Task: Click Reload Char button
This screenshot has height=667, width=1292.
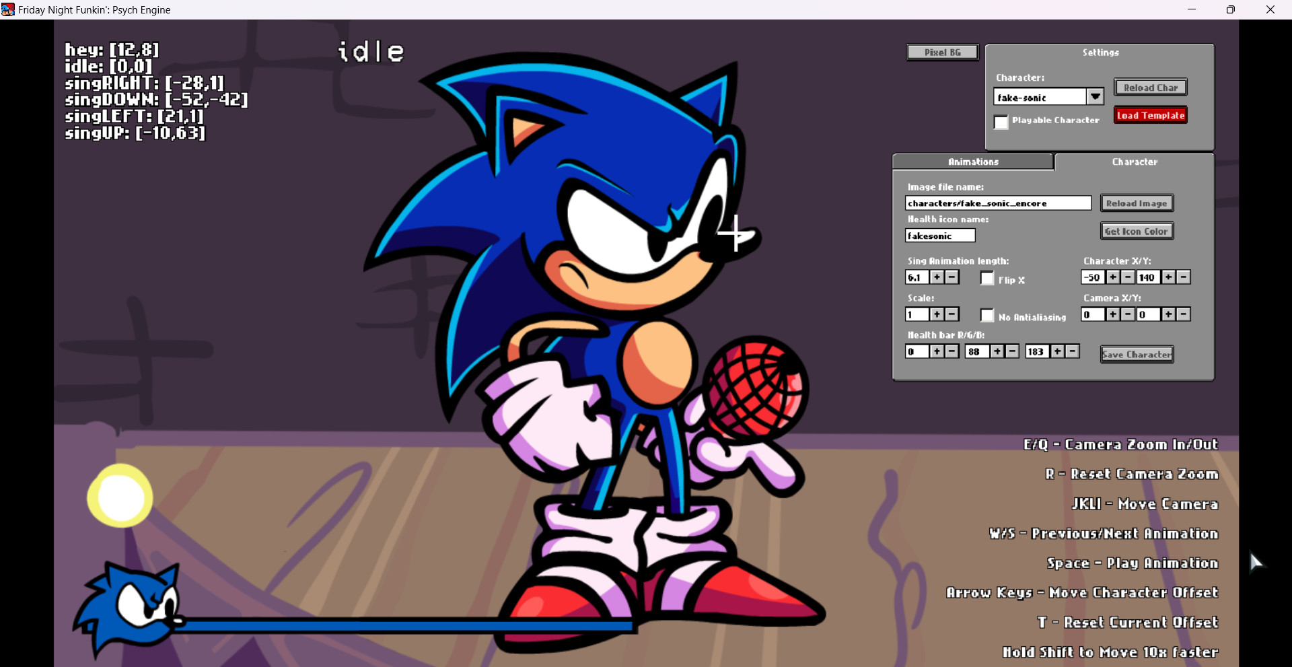Action: (1149, 87)
